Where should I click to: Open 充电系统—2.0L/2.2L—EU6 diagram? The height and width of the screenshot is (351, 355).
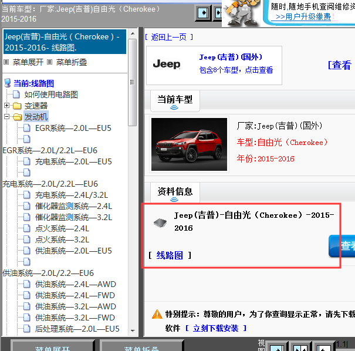tap(50, 184)
